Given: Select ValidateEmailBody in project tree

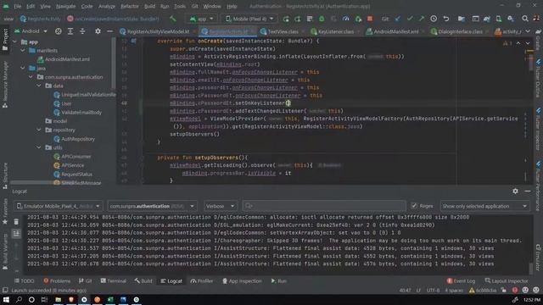Looking at the screenshot, I should click(x=81, y=113).
